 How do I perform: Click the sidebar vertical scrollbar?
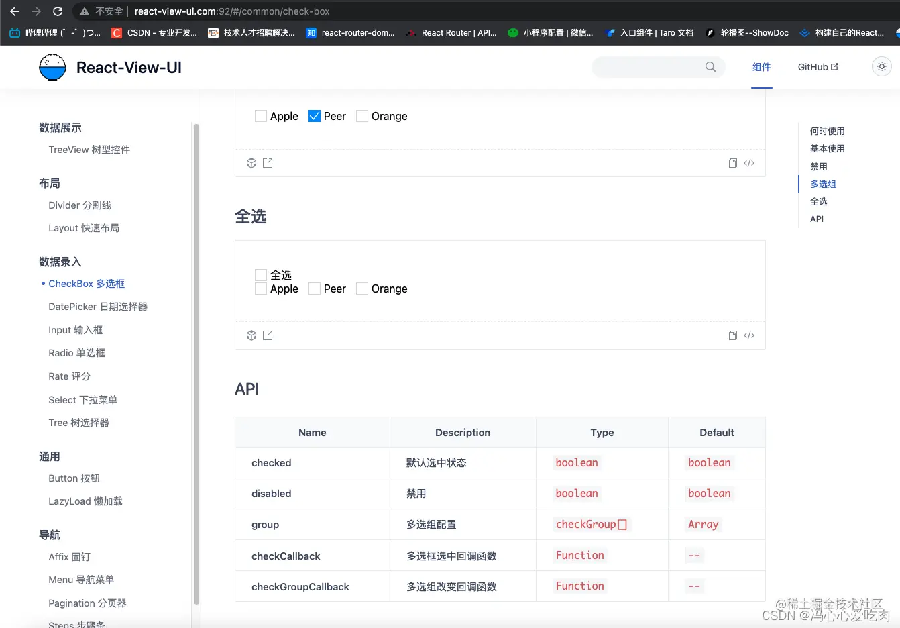click(196, 364)
